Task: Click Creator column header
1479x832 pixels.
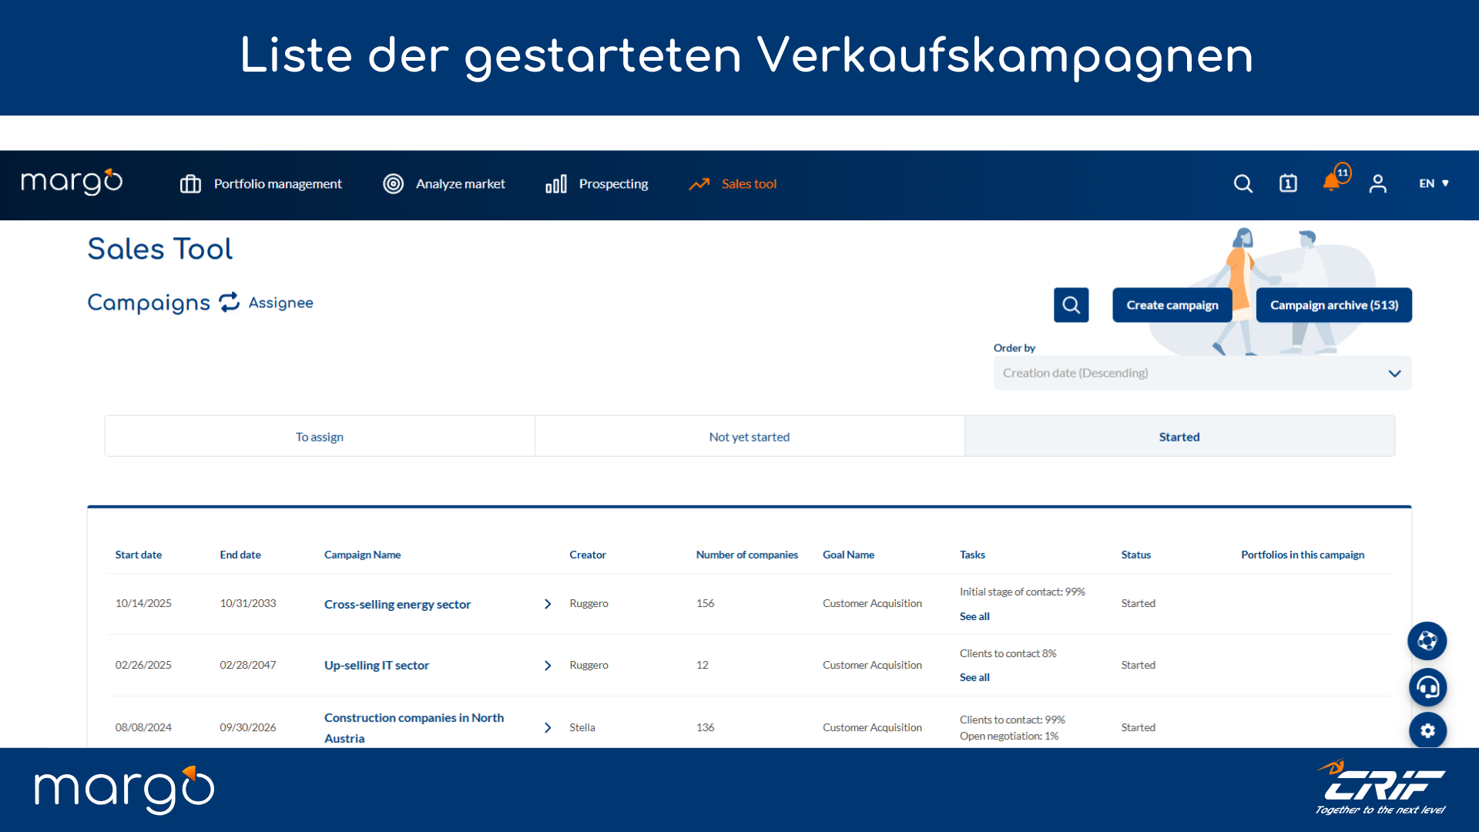Action: click(x=588, y=555)
